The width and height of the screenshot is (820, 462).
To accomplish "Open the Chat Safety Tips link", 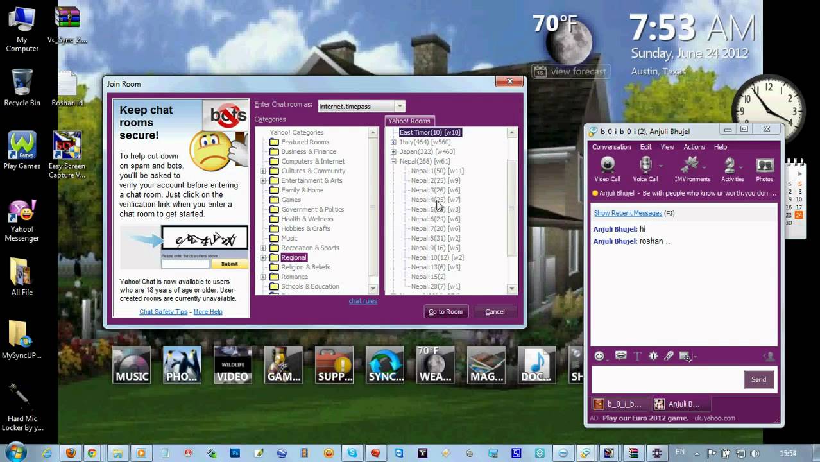I will [163, 312].
